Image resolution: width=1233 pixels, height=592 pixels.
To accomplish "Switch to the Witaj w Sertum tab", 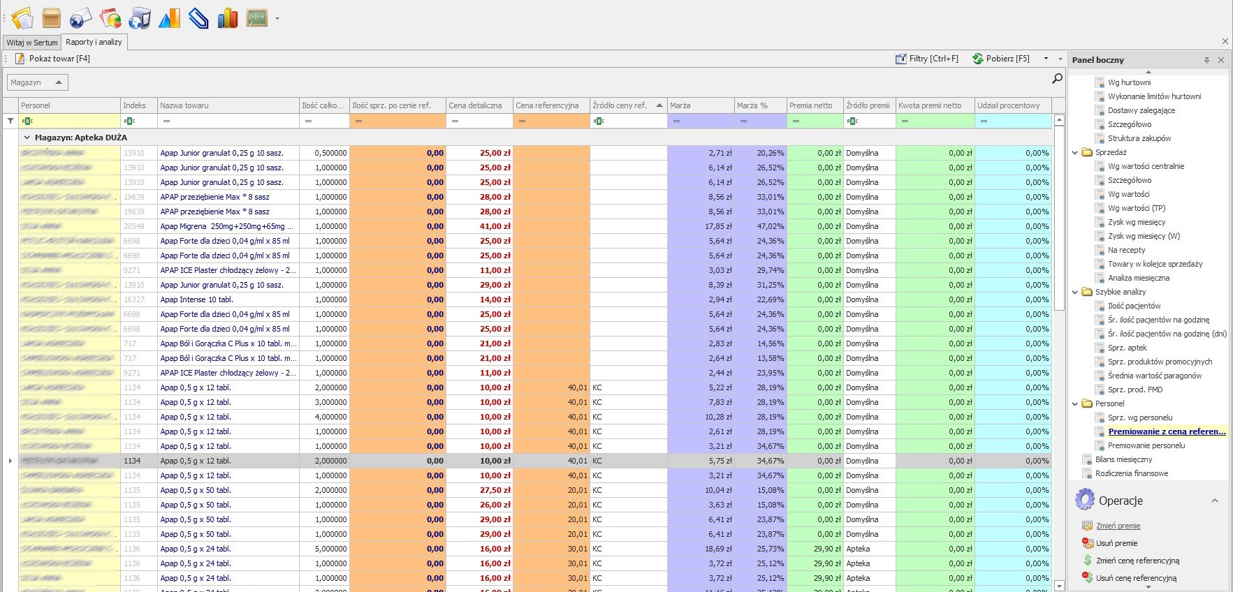I will point(32,43).
